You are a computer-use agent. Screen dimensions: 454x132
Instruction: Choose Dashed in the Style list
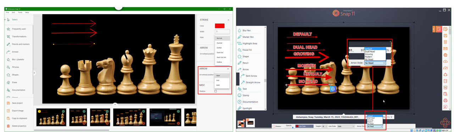pyautogui.click(x=222, y=43)
